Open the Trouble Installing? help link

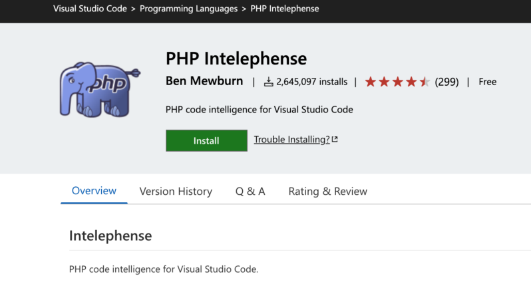pos(291,140)
